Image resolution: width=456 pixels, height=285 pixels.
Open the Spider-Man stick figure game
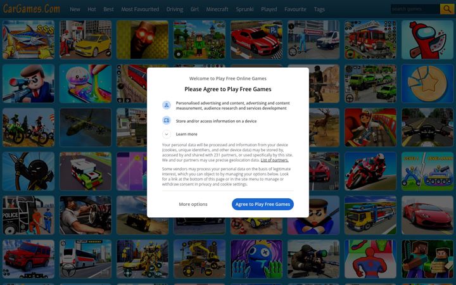click(370, 259)
